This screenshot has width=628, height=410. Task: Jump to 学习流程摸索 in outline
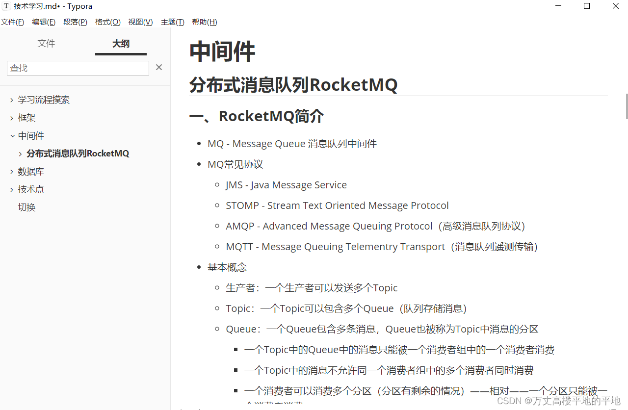[44, 100]
